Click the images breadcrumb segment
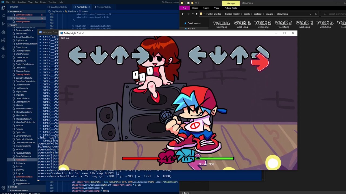The height and width of the screenshot is (194, 346). coord(269,14)
